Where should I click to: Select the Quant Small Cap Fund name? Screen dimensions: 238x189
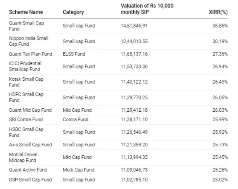click(x=26, y=26)
